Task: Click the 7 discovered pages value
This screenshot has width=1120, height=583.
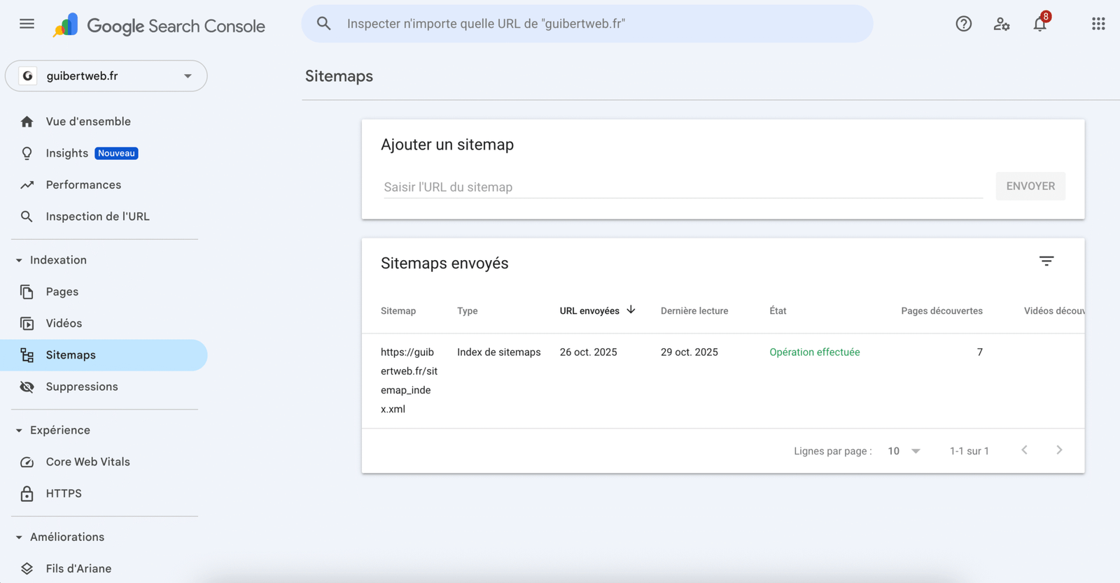Action: [x=980, y=352]
